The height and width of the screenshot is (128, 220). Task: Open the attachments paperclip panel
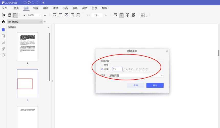pyautogui.click(x=3, y=49)
